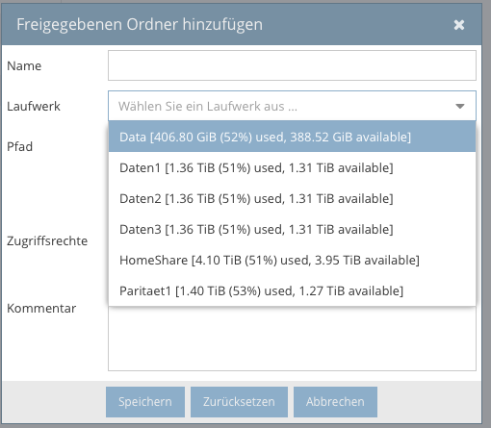Image resolution: width=491 pixels, height=428 pixels.
Task: Click the Laufwerk field label
Action: (x=34, y=106)
